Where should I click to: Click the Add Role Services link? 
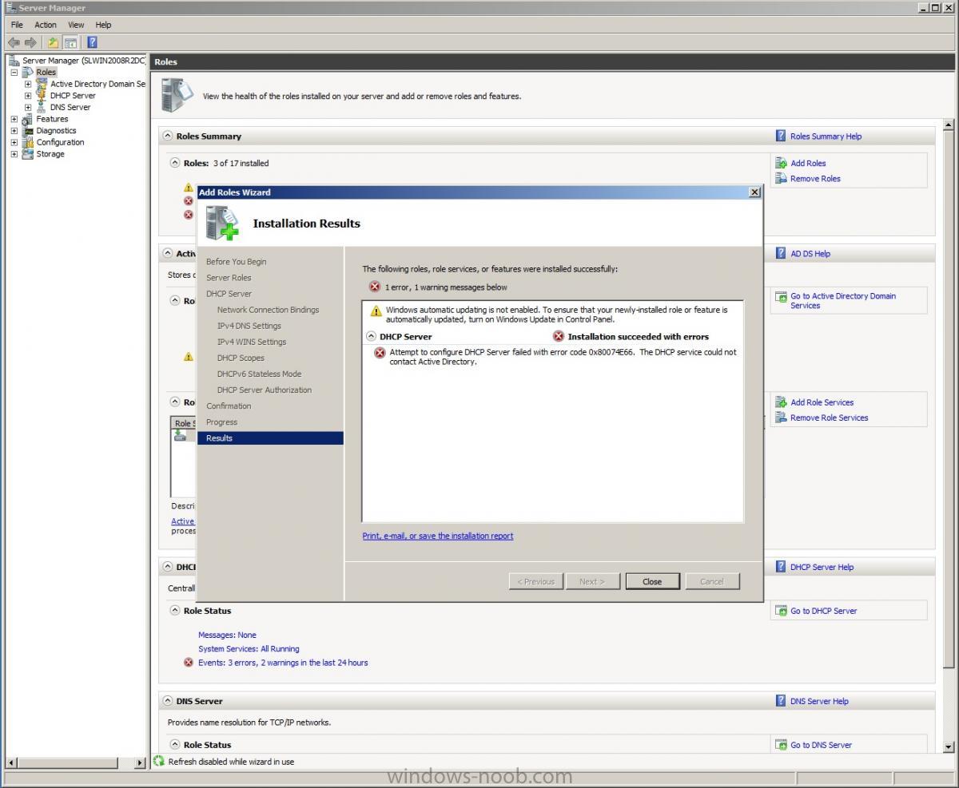[822, 402]
